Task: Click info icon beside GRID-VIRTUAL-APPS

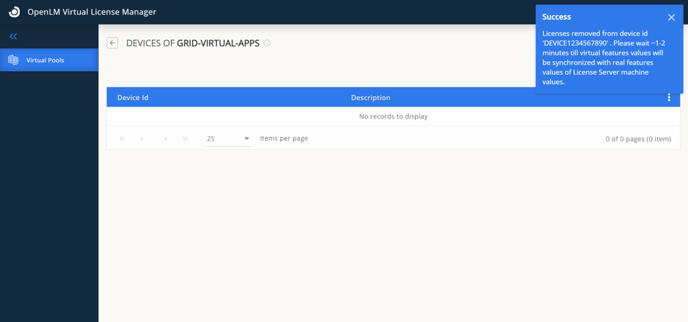Action: tap(267, 43)
